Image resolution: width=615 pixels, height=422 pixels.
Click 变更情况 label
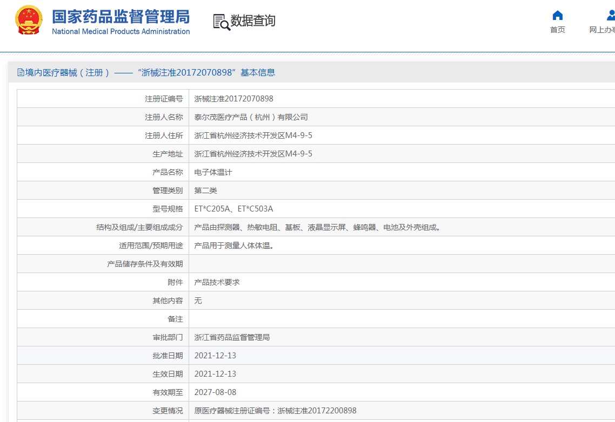168,411
